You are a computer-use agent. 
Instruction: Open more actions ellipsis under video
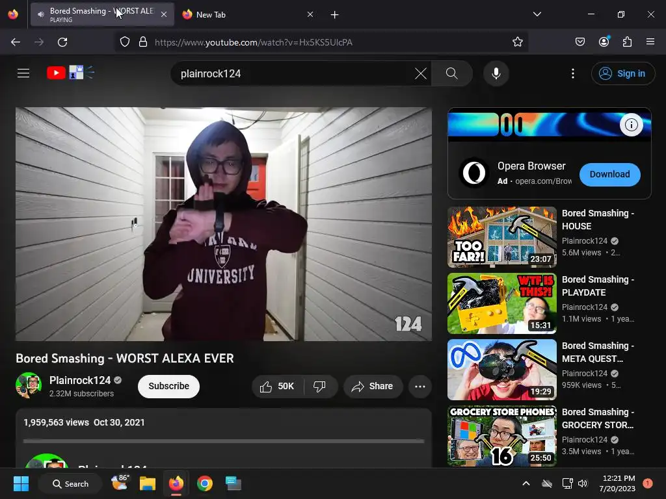click(420, 386)
